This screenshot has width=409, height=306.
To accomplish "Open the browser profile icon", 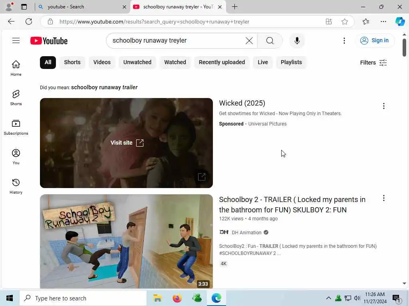I will coord(9,7).
